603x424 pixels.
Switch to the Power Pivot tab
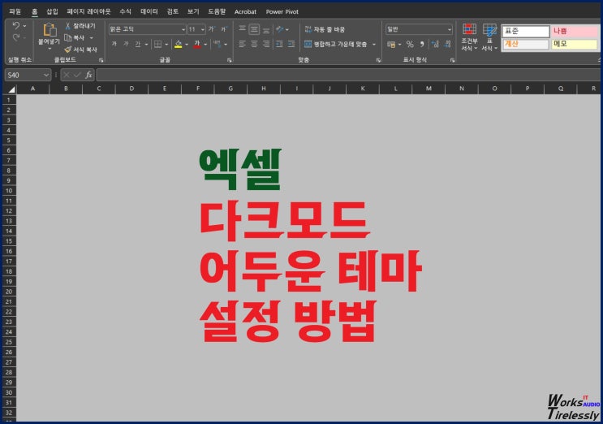(x=282, y=11)
